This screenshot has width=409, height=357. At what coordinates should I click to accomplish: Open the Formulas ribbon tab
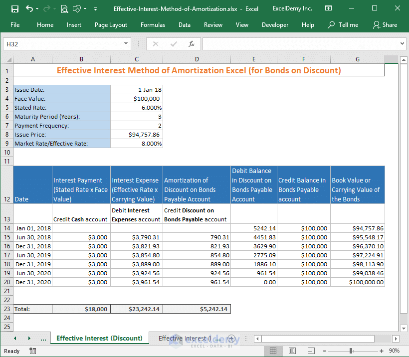coord(153,25)
